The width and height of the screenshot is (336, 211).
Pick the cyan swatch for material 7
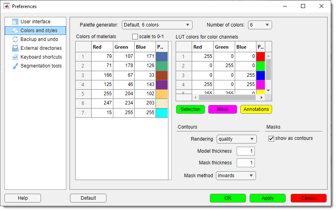[162, 113]
